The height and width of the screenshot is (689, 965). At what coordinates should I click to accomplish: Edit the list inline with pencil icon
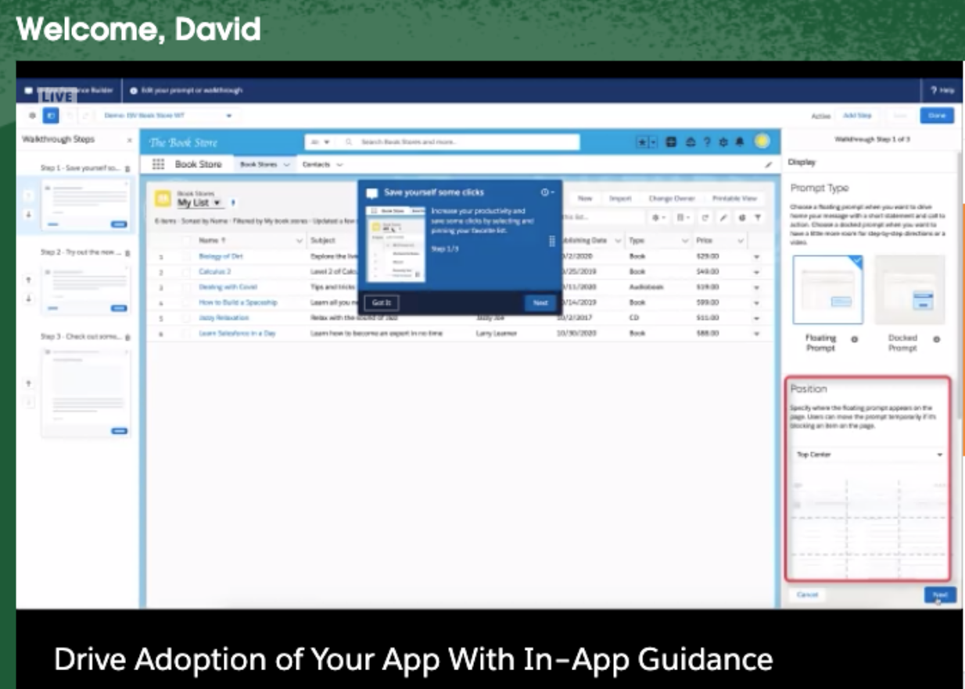723,218
